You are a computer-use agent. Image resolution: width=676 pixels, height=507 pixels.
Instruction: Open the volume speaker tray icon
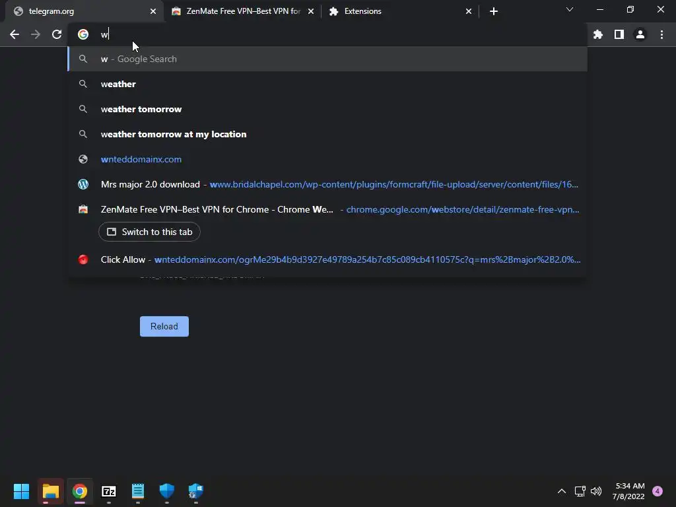(596, 491)
